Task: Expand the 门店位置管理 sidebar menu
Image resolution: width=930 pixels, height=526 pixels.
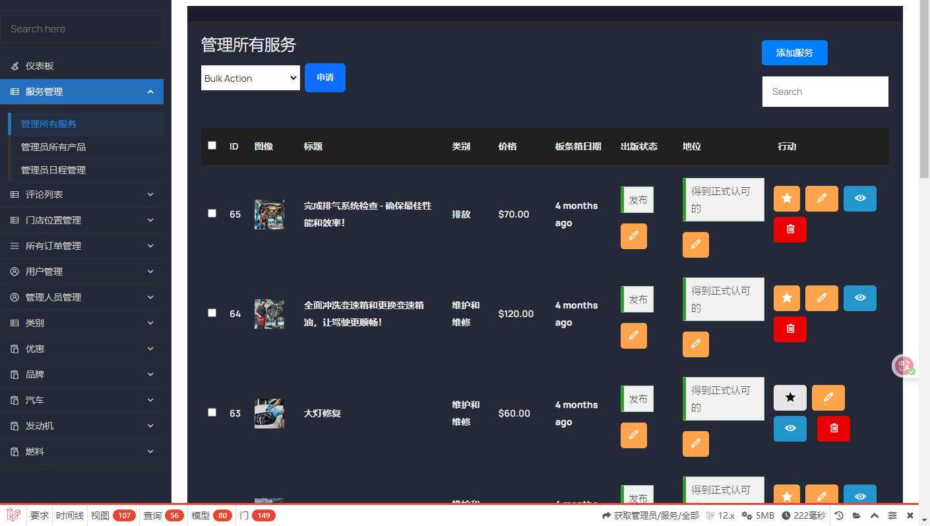Action: coord(82,220)
